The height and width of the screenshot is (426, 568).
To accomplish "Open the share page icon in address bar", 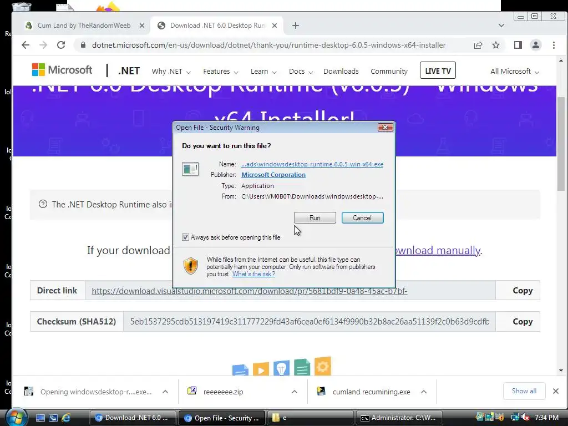I will tap(478, 45).
